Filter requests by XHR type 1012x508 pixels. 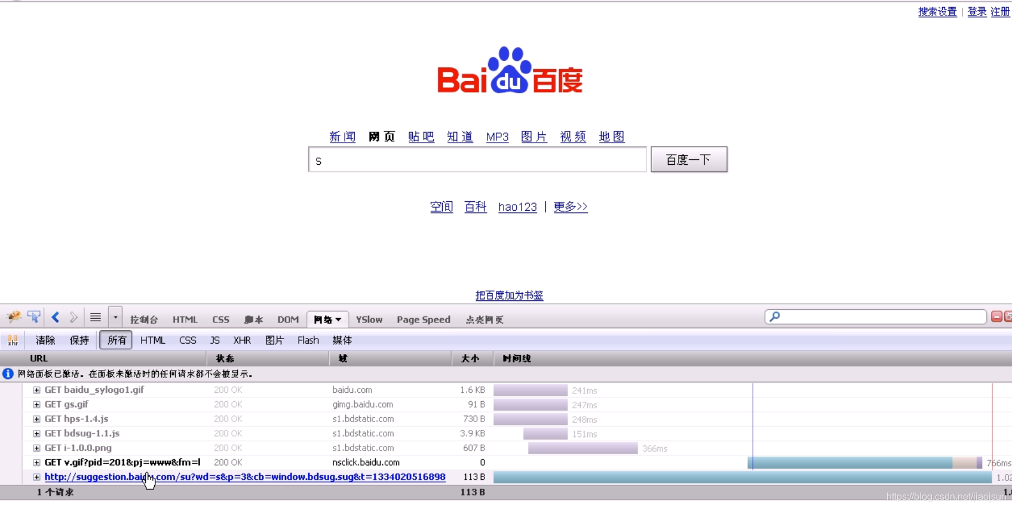click(x=242, y=340)
